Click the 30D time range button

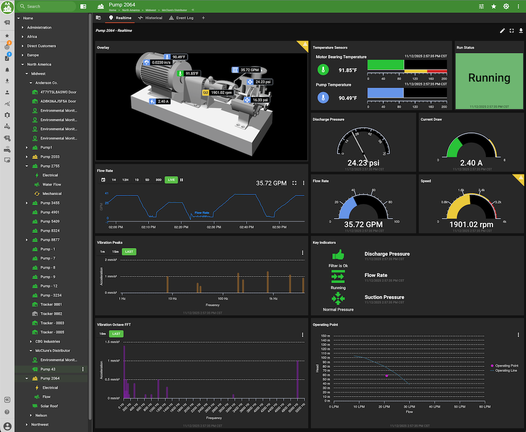[159, 180]
